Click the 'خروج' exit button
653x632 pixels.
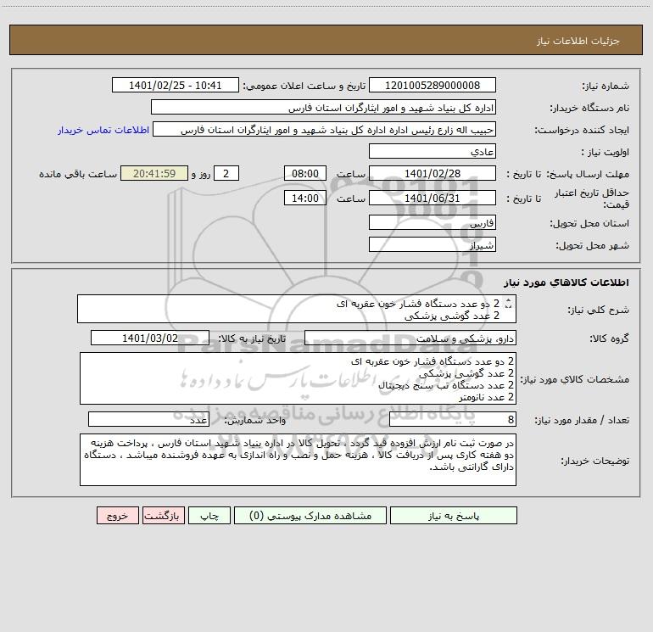pyautogui.click(x=117, y=516)
